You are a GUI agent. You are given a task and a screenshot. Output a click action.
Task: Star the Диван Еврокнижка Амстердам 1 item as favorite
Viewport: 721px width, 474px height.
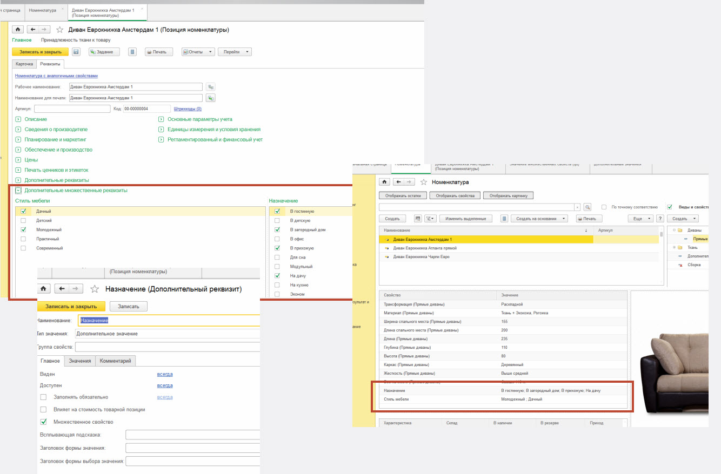coord(60,30)
